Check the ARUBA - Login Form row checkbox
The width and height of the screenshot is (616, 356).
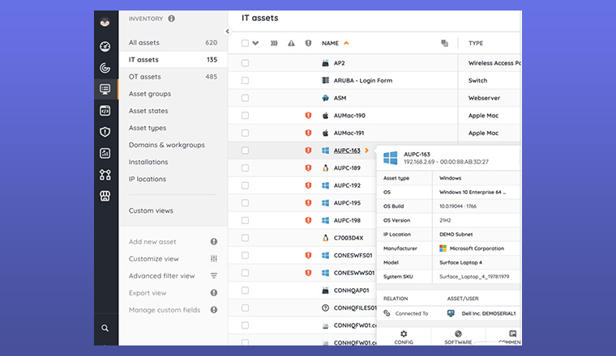tap(245, 81)
